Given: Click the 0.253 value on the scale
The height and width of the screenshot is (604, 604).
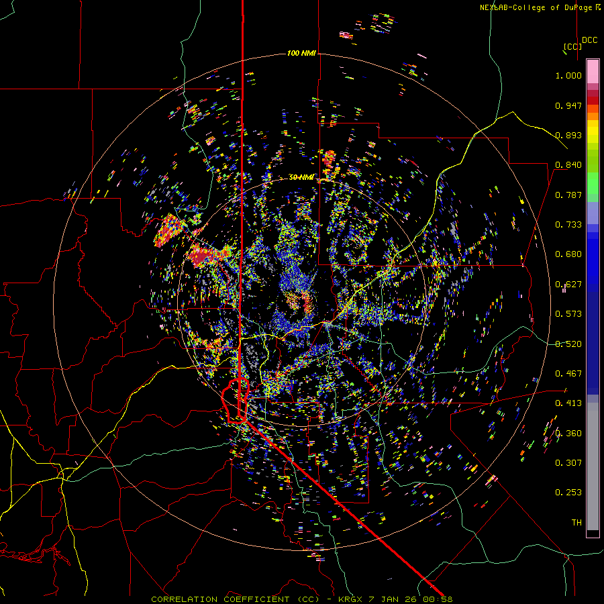Looking at the screenshot, I should point(568,493).
